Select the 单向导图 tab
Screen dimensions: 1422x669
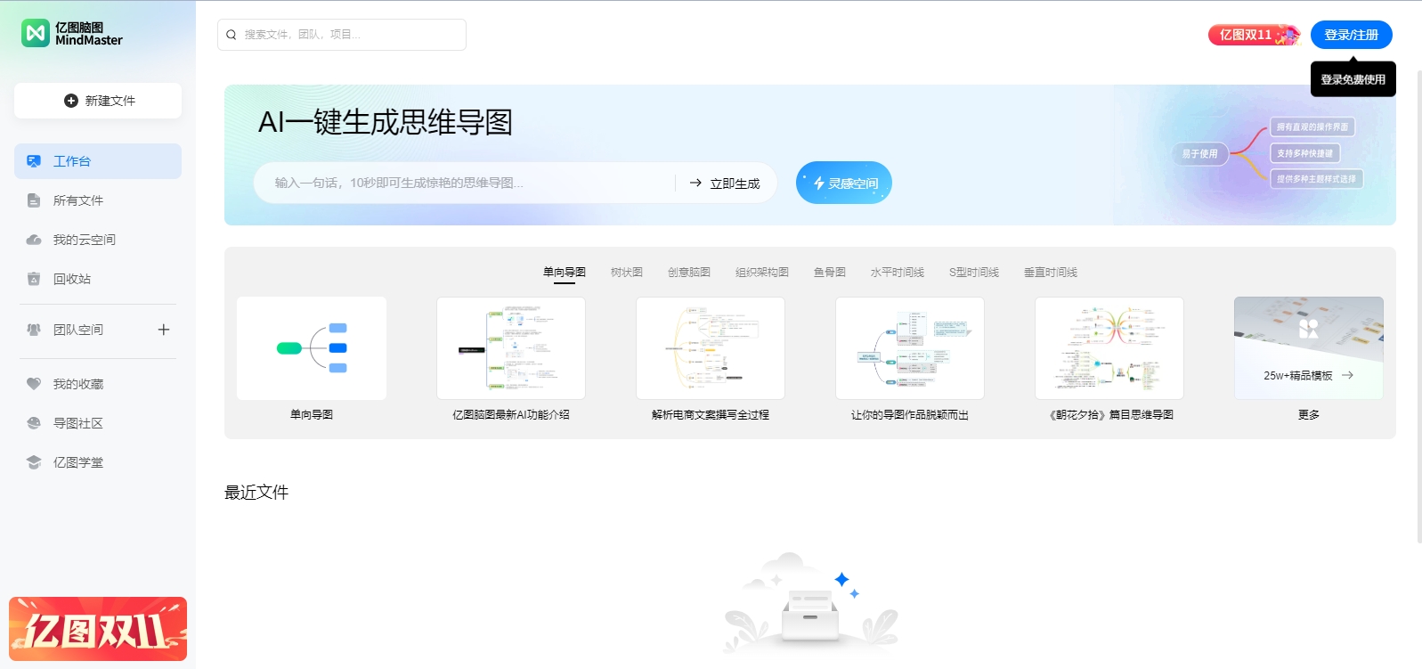point(565,273)
